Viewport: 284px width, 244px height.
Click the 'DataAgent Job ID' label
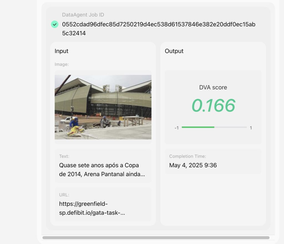click(83, 15)
